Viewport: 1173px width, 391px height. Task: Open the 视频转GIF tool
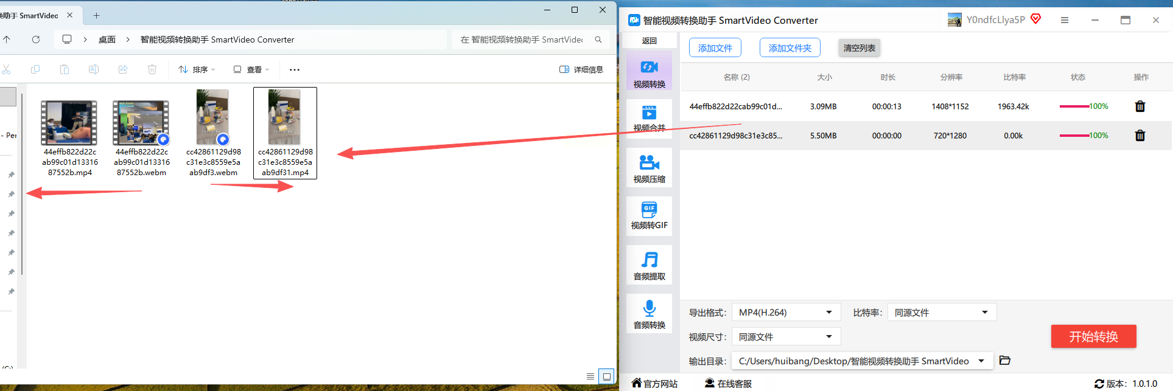coord(649,216)
